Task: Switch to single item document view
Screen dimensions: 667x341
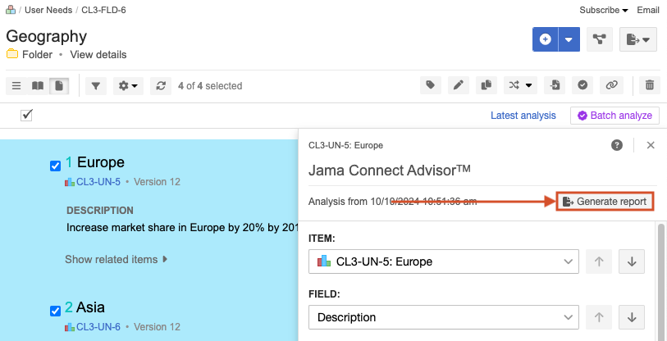Action: coord(59,86)
